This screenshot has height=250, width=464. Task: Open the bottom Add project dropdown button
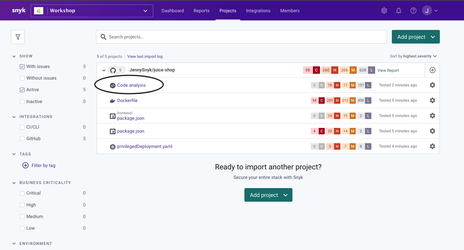268,195
